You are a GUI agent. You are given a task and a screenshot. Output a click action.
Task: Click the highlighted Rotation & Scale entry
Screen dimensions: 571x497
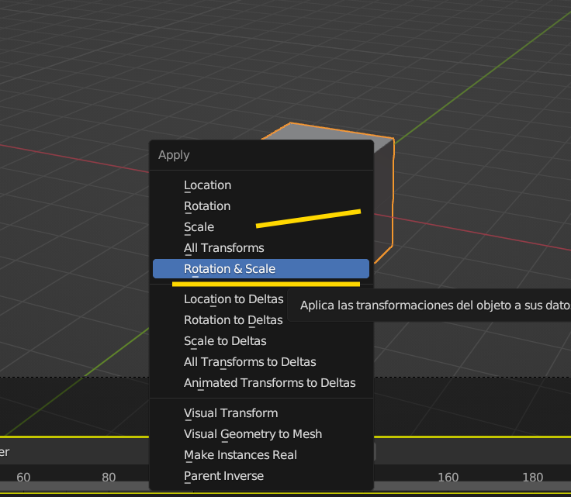[x=261, y=269]
